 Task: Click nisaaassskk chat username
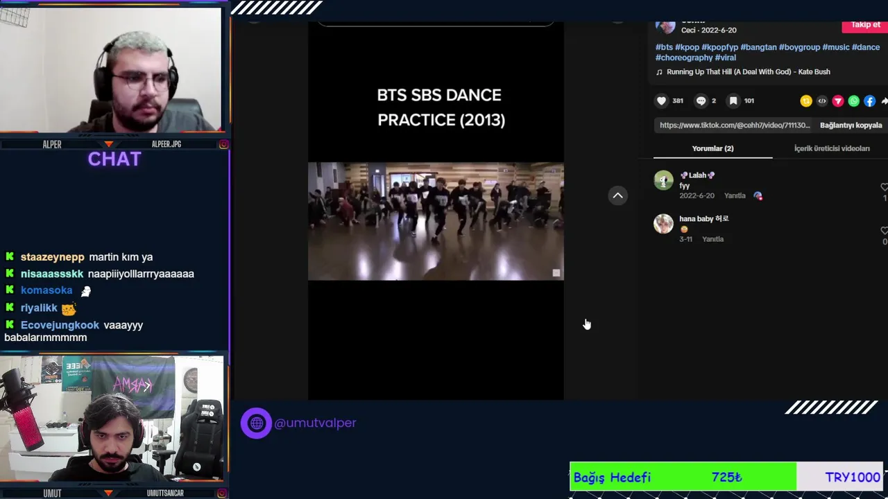[52, 274]
